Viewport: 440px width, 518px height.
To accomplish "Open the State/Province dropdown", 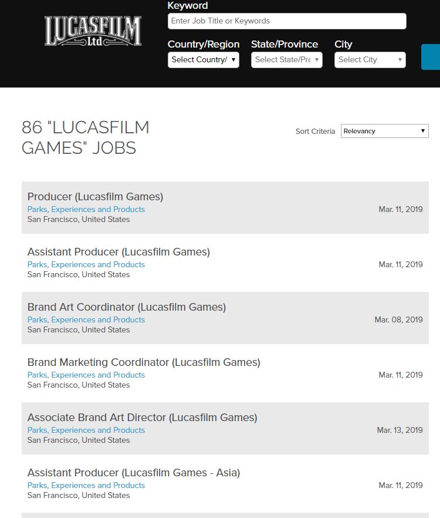I will [286, 60].
